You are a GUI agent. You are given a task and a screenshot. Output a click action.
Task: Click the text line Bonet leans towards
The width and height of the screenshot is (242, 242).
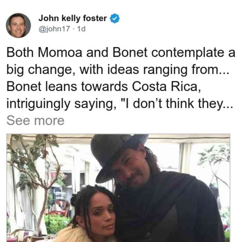(x=104, y=86)
